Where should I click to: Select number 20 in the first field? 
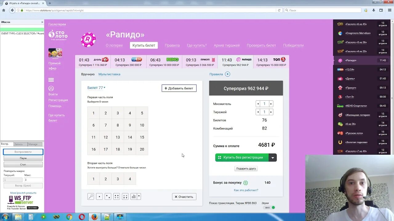click(x=142, y=149)
